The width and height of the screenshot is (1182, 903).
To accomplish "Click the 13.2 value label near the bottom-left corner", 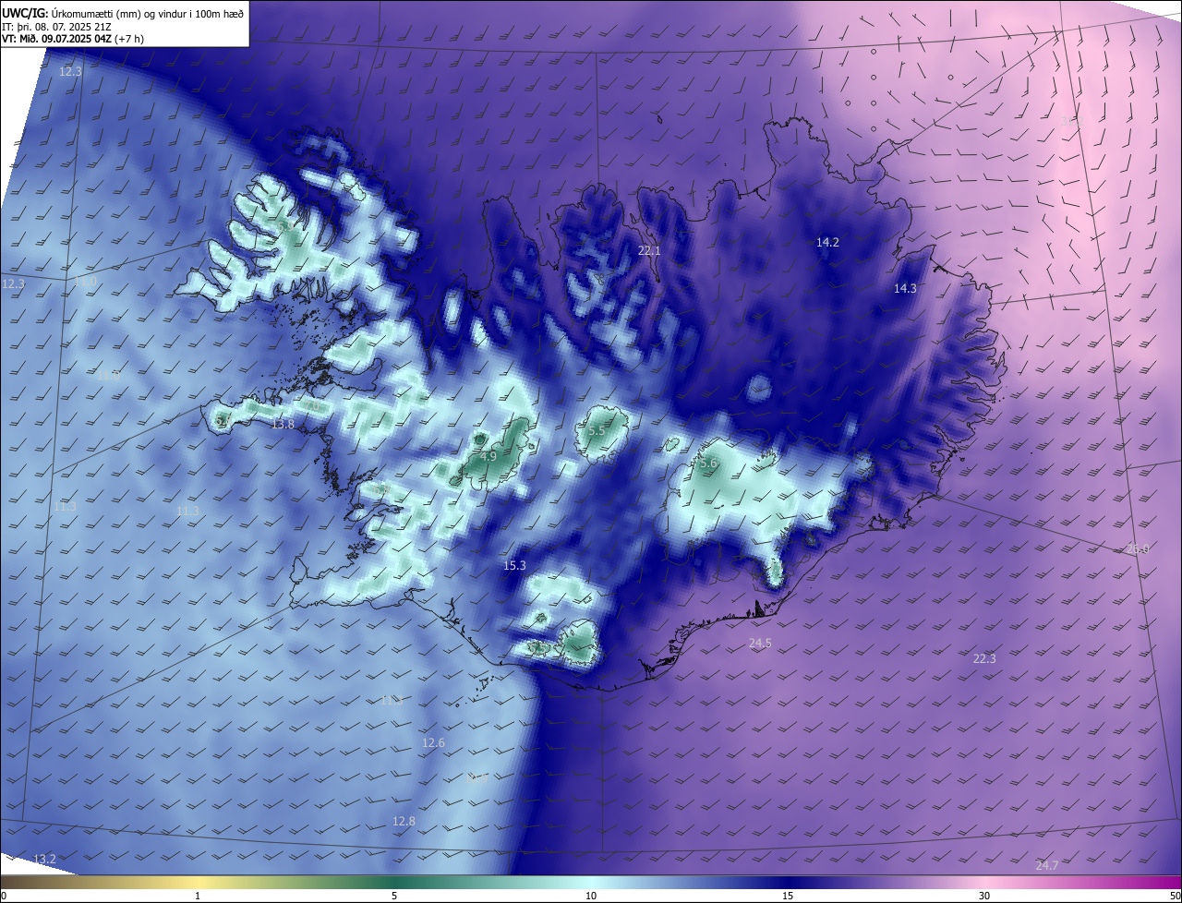I will 44,860.
